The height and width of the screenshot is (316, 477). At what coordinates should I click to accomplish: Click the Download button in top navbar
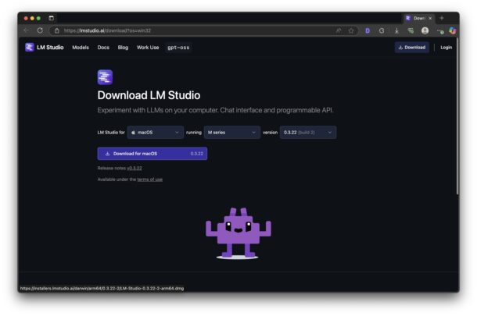[x=412, y=48]
